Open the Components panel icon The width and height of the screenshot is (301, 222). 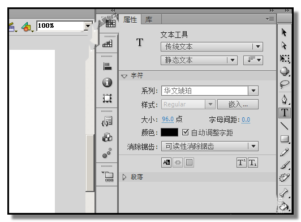107,137
